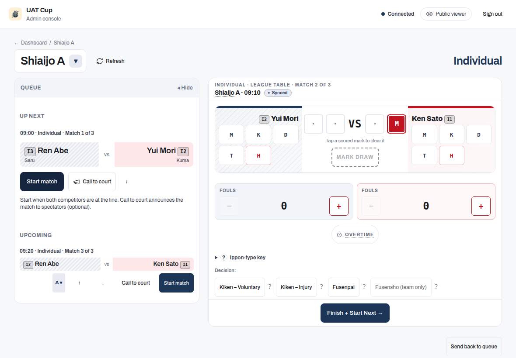
Task: Add a foul for Yui Mori
Action: pyautogui.click(x=338, y=206)
